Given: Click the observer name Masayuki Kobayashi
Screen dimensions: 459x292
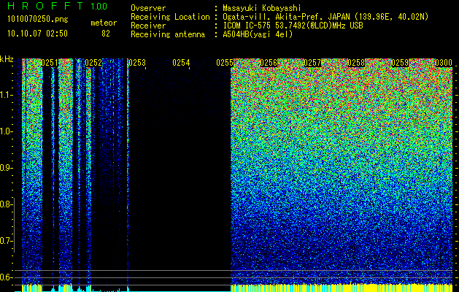Looking at the screenshot, I should point(262,8).
